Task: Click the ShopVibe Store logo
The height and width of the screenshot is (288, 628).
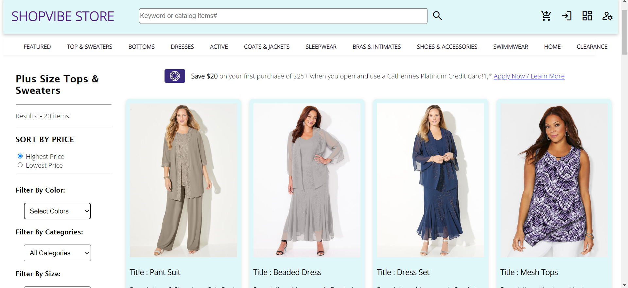Action: 63,16
